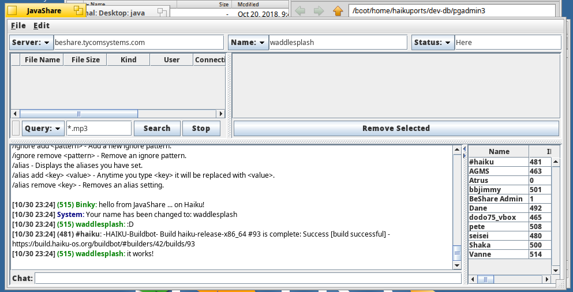
Task: Select user Atrus in the list
Action: tap(499, 181)
